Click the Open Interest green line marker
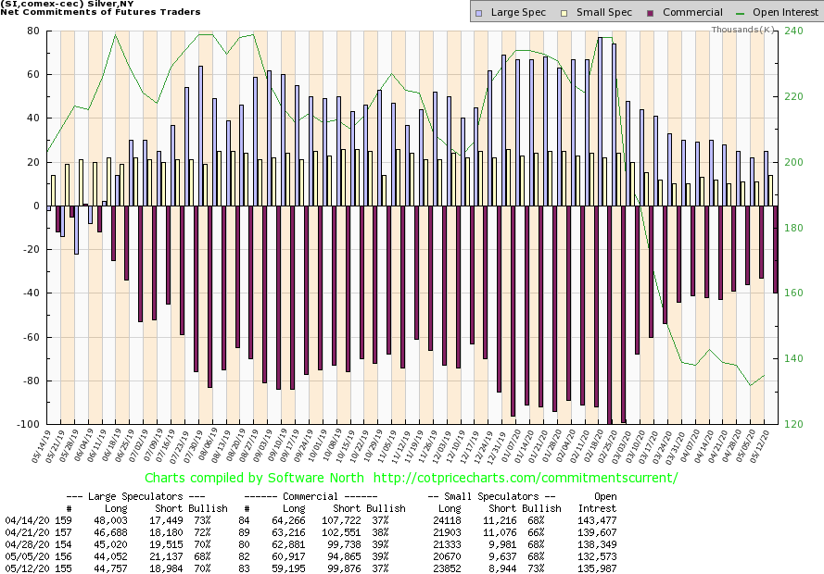This screenshot has width=824, height=574. [742, 13]
